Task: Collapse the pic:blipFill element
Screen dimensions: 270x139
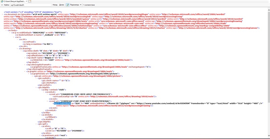Action: click(36, 87)
